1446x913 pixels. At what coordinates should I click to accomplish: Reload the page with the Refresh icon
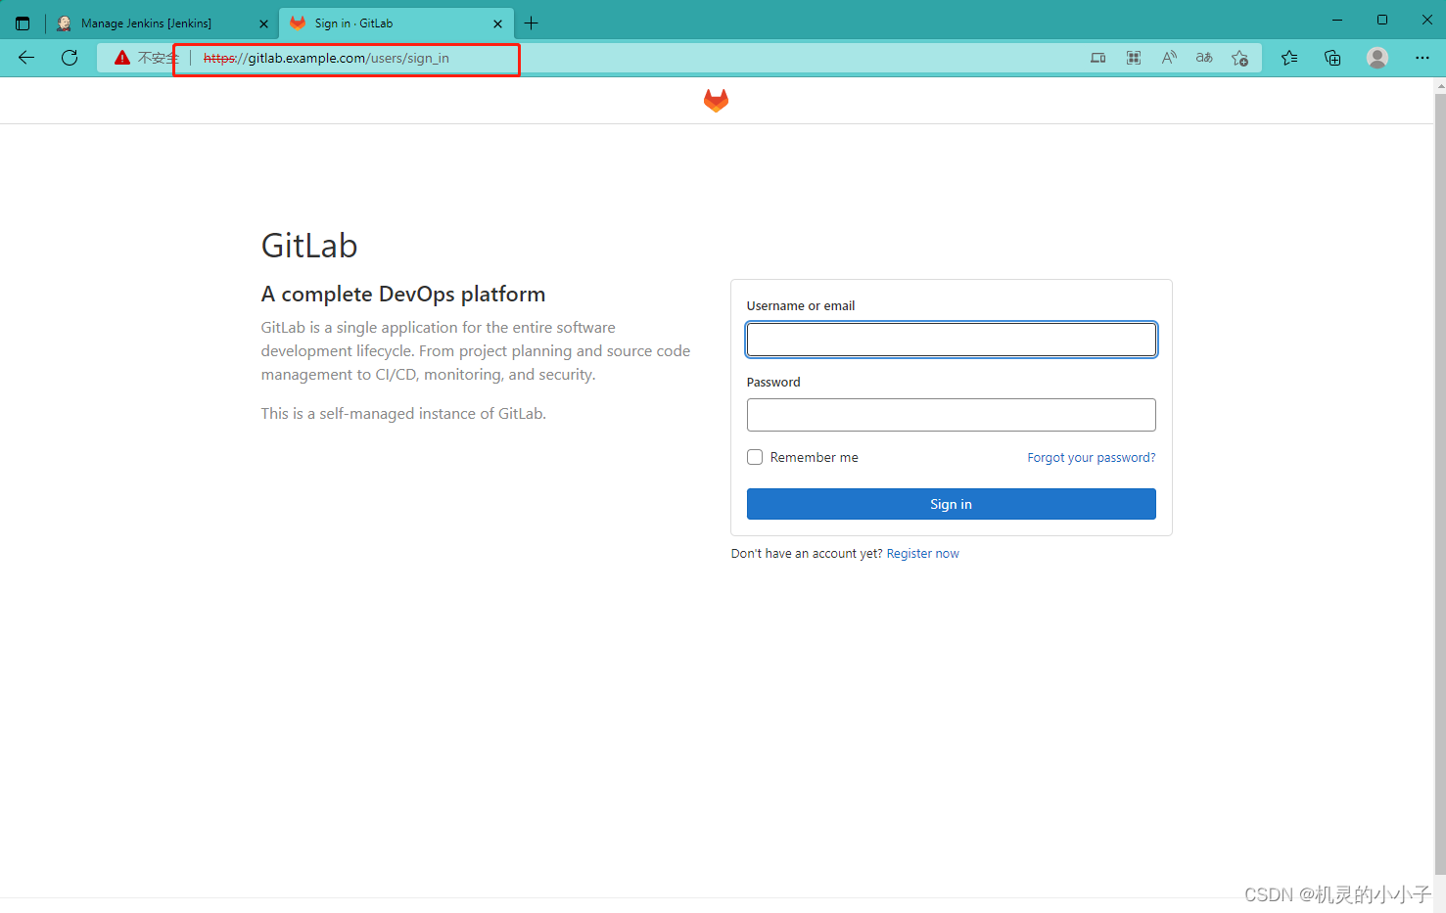(70, 58)
